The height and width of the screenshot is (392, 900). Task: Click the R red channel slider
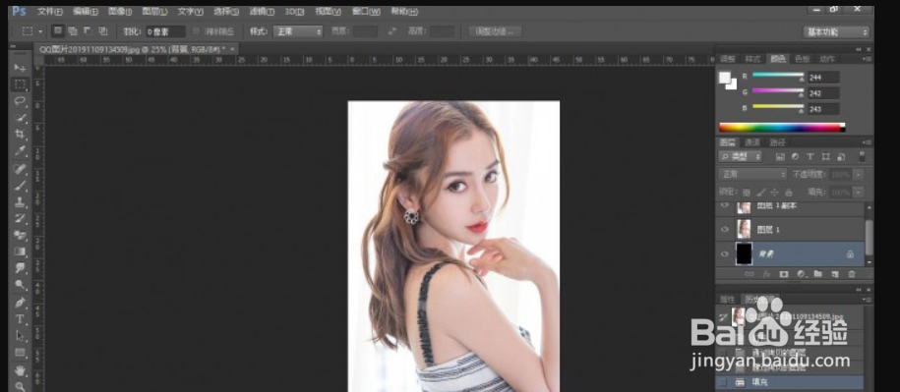[778, 77]
